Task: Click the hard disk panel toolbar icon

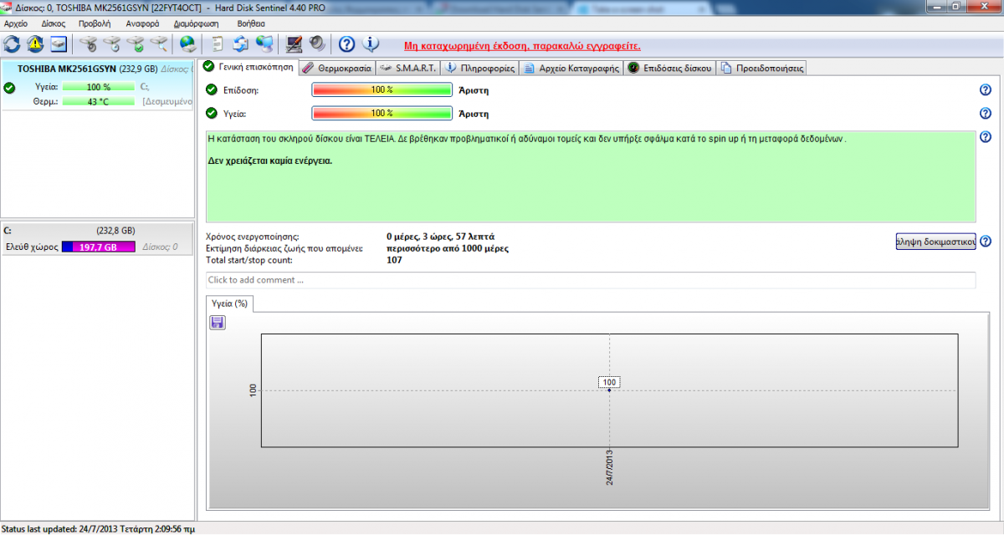Action: point(58,43)
